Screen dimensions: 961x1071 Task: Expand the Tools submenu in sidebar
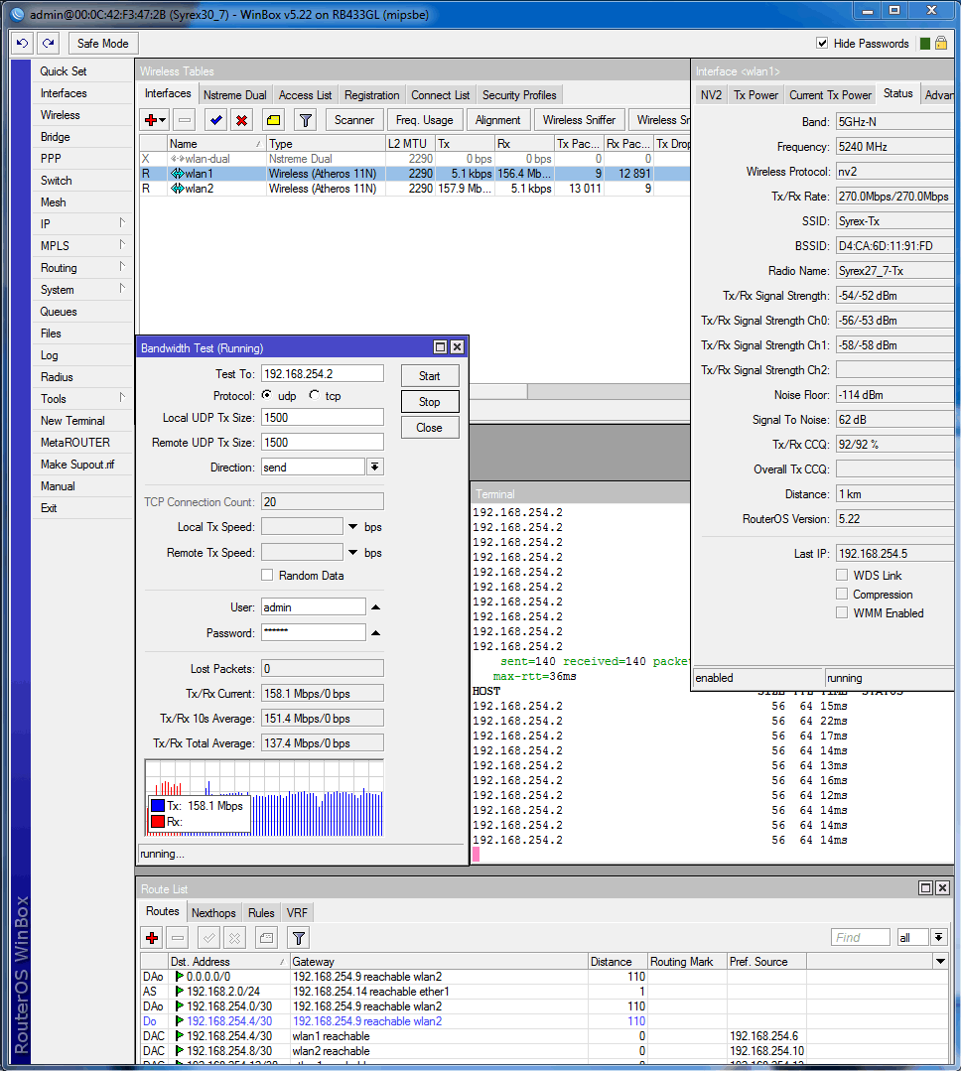pos(122,397)
